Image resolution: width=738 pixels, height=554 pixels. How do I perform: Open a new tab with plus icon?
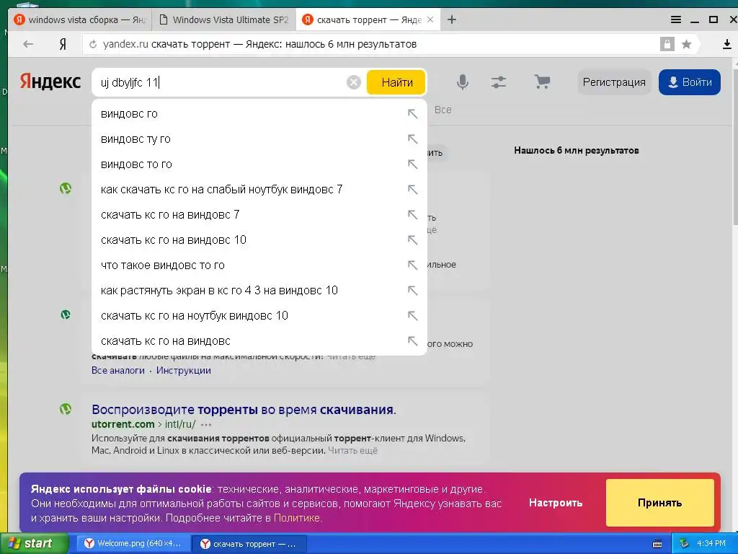[x=452, y=19]
